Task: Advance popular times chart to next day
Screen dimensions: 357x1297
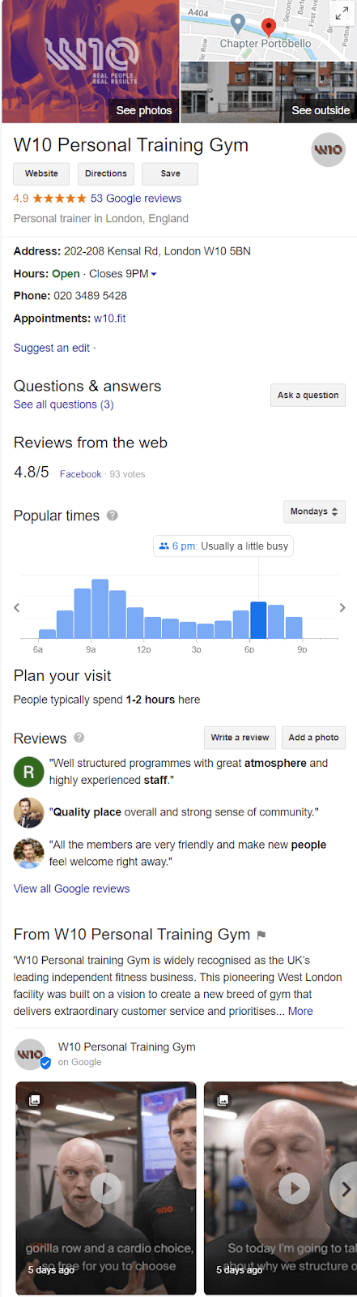Action: tap(342, 607)
